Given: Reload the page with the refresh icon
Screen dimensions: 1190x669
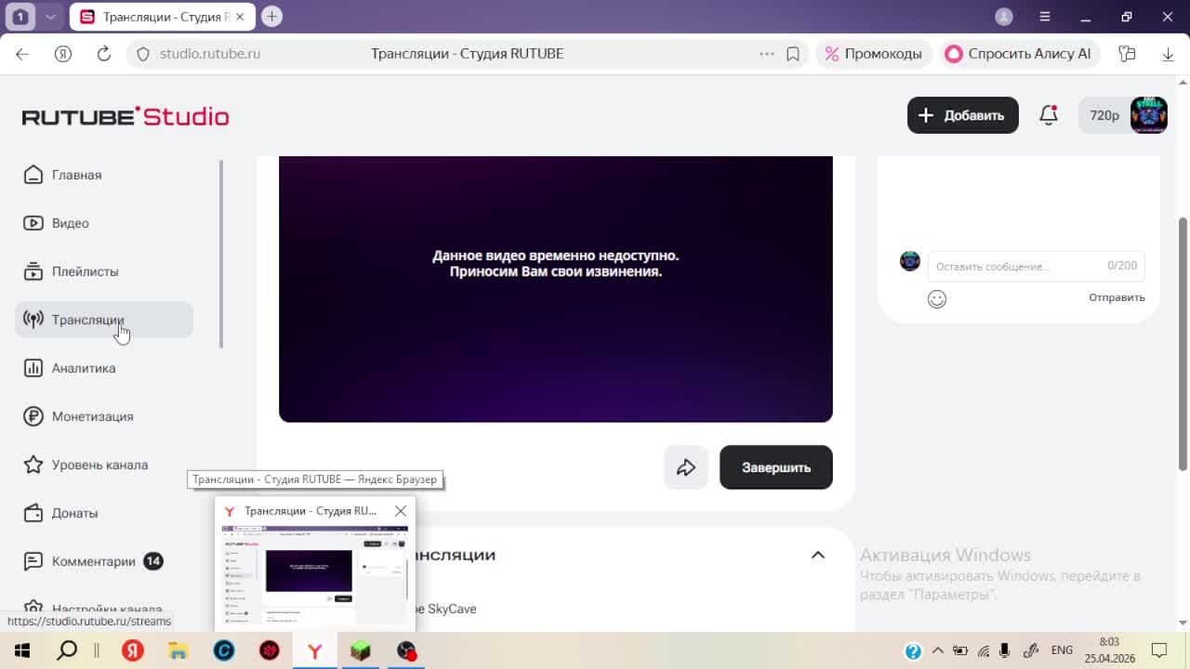Looking at the screenshot, I should pyautogui.click(x=104, y=54).
